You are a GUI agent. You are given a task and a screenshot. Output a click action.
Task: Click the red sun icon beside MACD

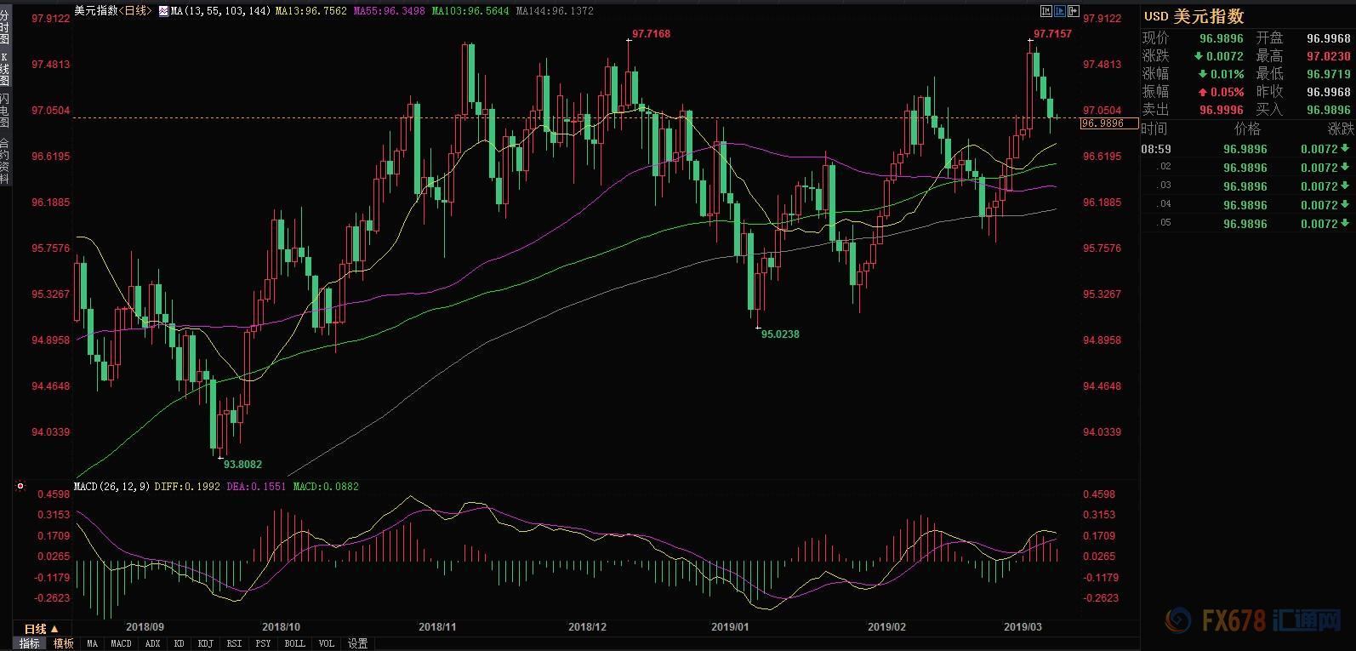coord(20,487)
